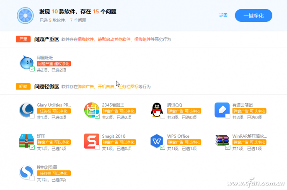The image size is (287, 190).
Task: Click 共2项, 已选0项 under 有道云笔记
Action: point(247,118)
